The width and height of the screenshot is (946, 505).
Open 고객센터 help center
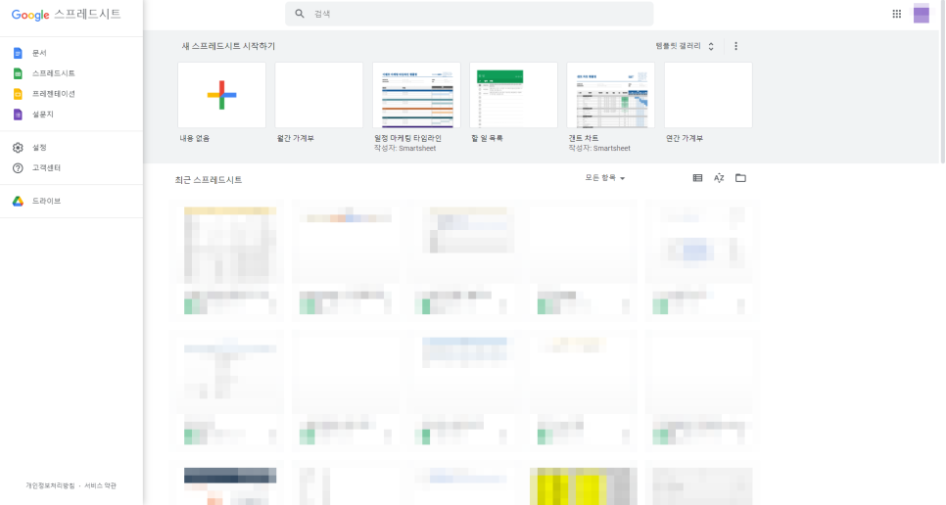coord(46,168)
